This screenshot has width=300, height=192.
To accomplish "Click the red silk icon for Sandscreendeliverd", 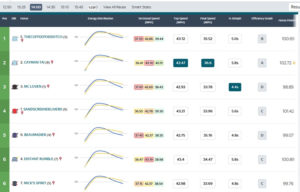I will [15, 111].
